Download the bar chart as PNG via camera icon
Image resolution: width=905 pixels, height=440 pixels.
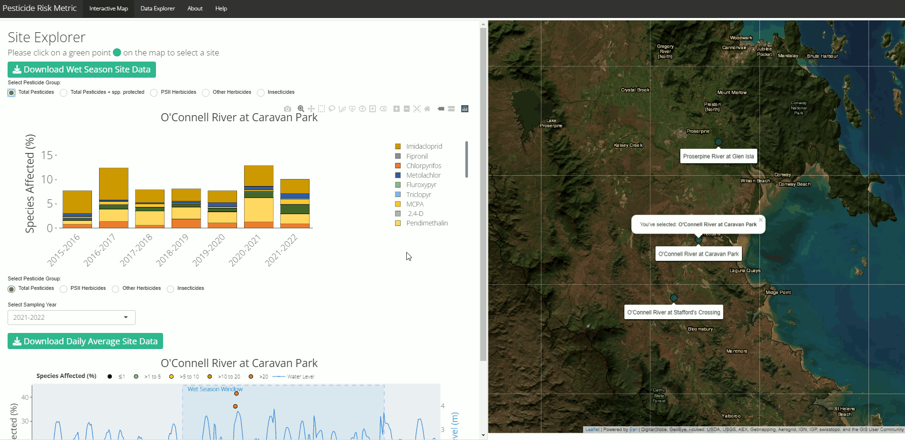(x=287, y=109)
